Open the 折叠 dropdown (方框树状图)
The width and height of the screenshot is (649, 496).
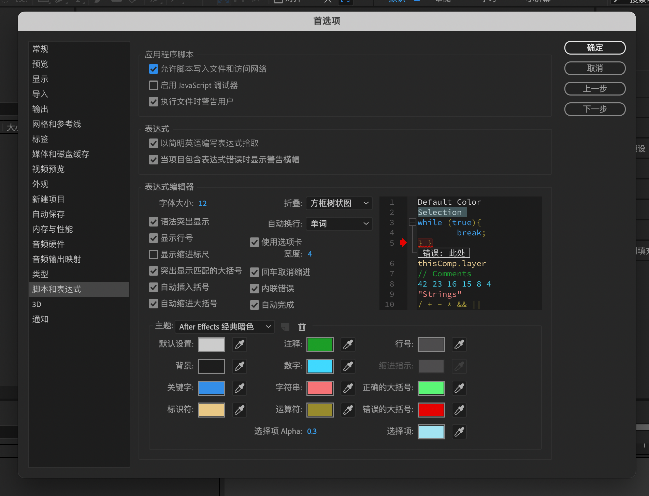tap(339, 203)
